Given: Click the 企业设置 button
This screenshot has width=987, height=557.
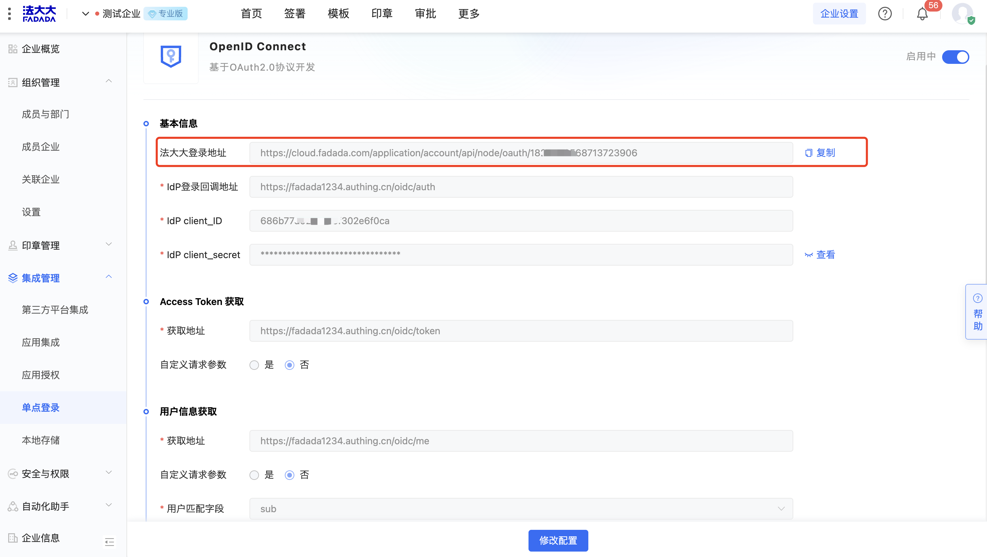Looking at the screenshot, I should (x=839, y=14).
